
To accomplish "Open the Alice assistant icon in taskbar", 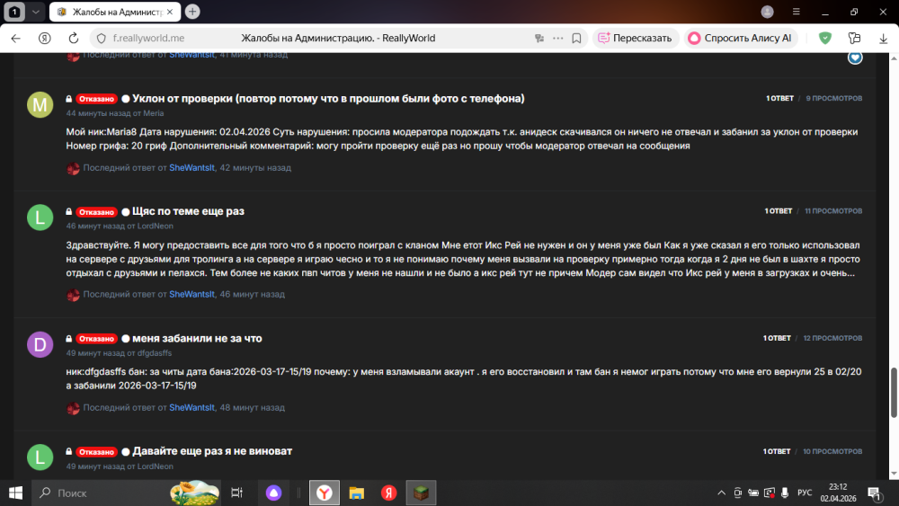I will (274, 493).
